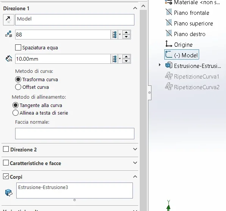Click the 10.00mm spacing field

(63, 59)
